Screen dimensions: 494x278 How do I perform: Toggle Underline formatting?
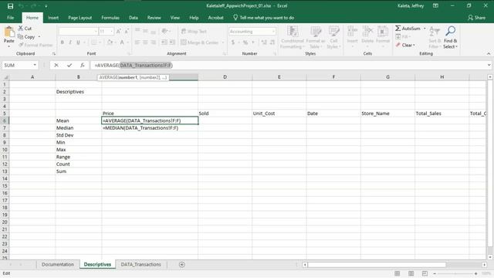point(78,42)
